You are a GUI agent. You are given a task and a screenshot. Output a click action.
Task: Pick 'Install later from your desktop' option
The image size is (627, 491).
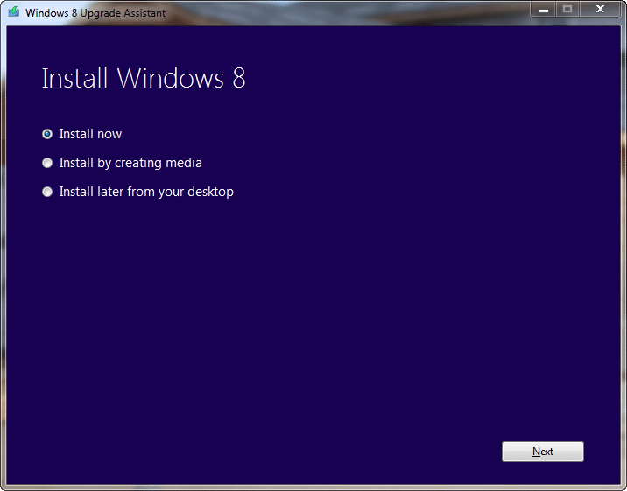(47, 192)
